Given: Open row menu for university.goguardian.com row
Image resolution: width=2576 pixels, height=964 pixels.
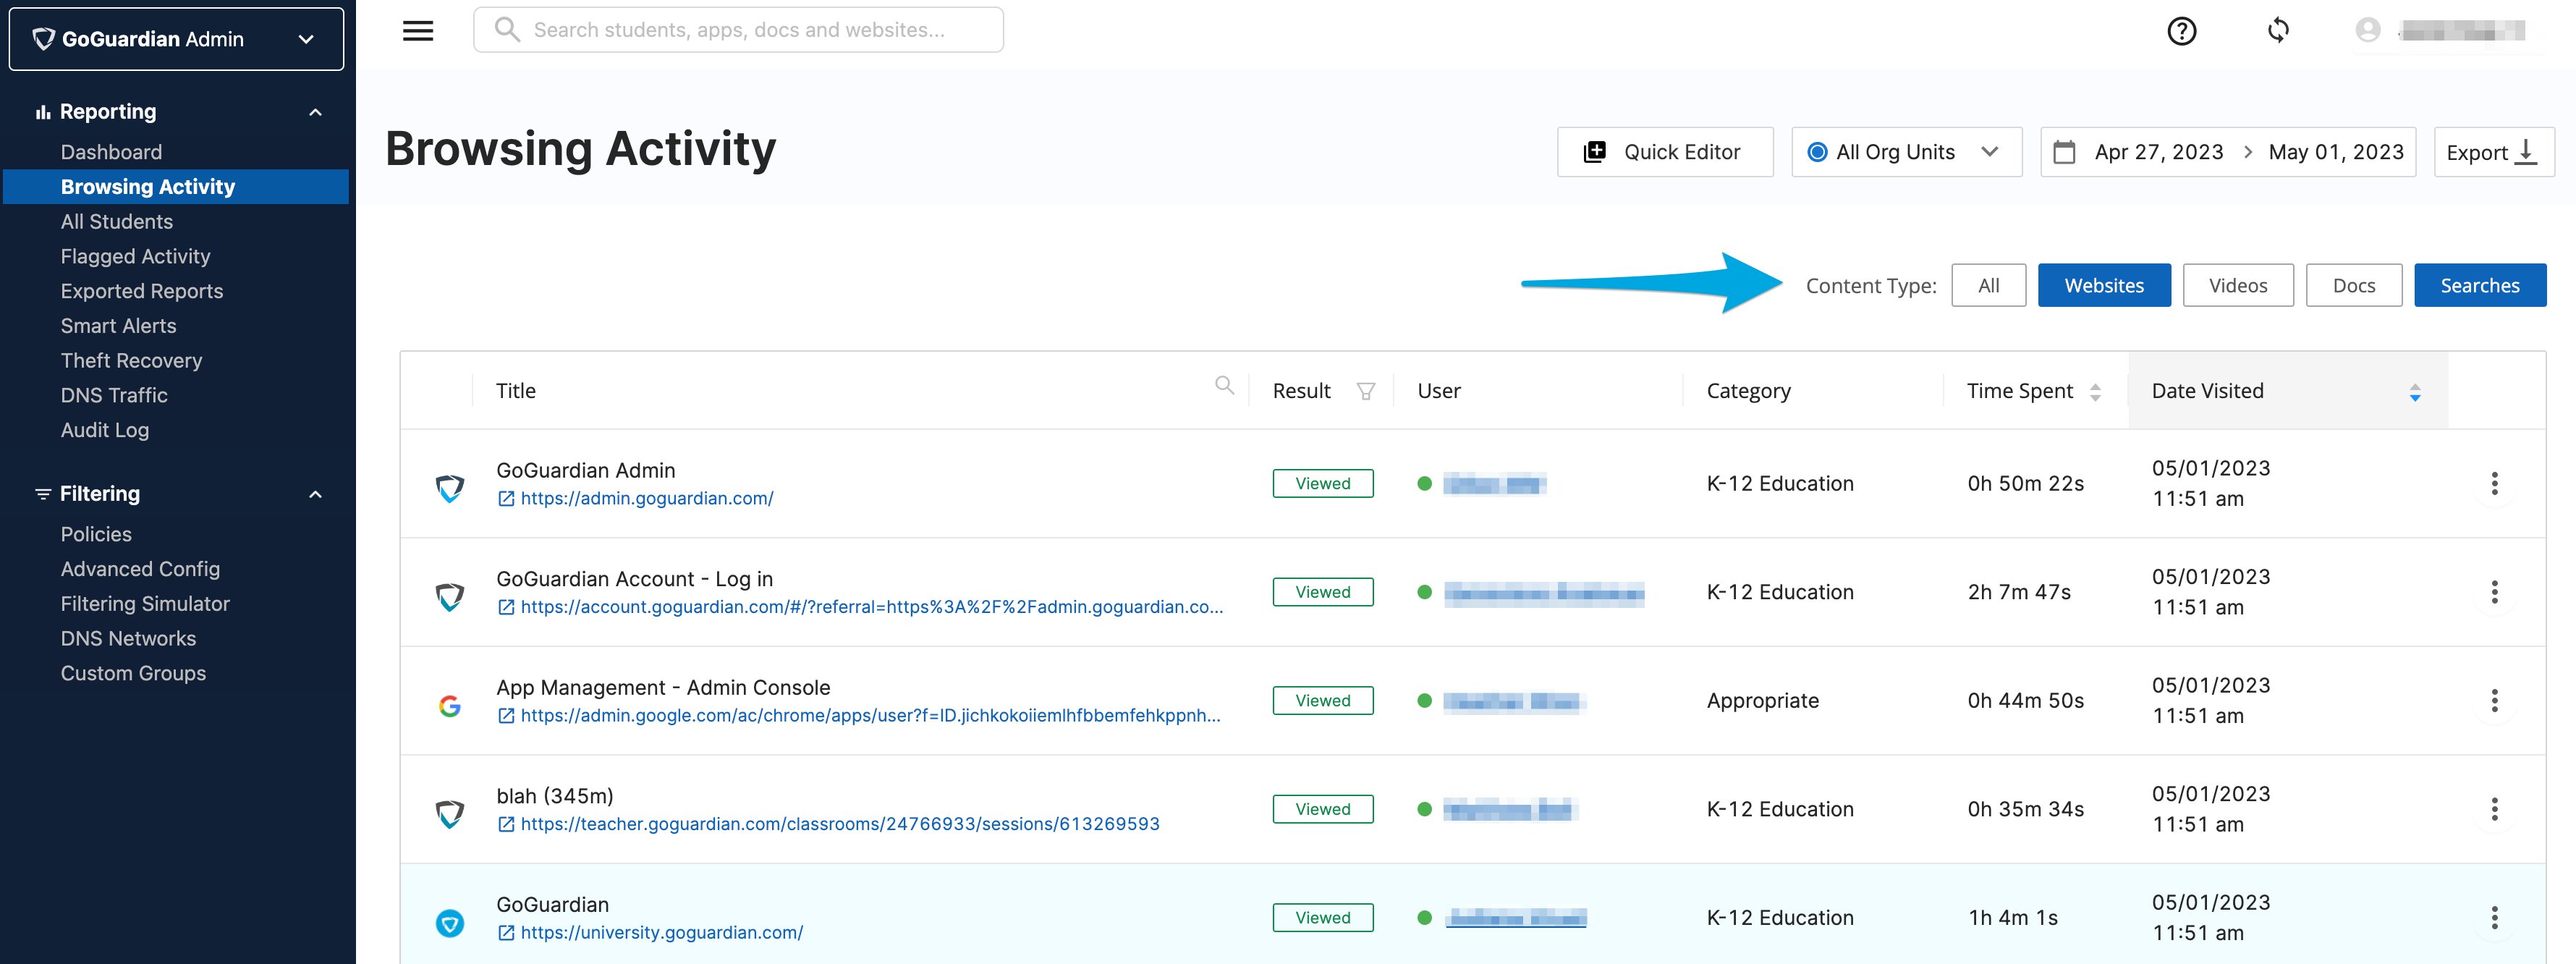Looking at the screenshot, I should [2494, 918].
